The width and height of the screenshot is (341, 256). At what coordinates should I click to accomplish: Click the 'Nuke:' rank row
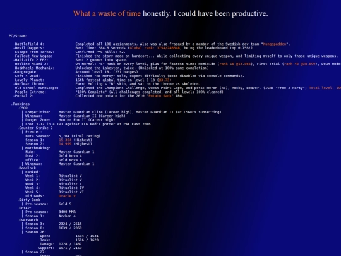click(x=60, y=152)
